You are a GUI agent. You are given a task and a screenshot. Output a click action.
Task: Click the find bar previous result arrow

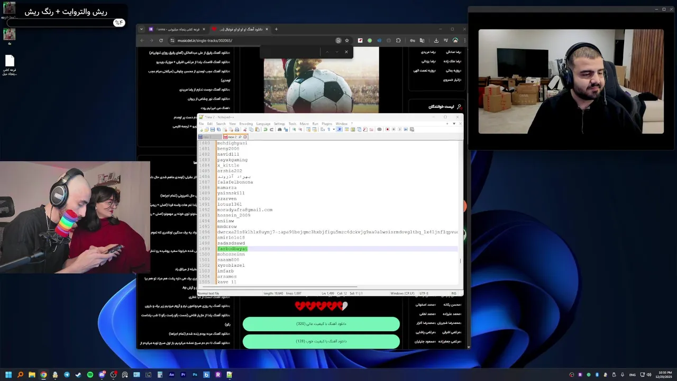pyautogui.click(x=327, y=51)
